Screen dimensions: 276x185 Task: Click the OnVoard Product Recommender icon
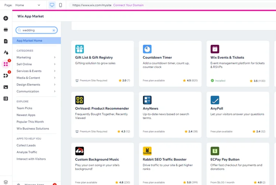coord(79,100)
